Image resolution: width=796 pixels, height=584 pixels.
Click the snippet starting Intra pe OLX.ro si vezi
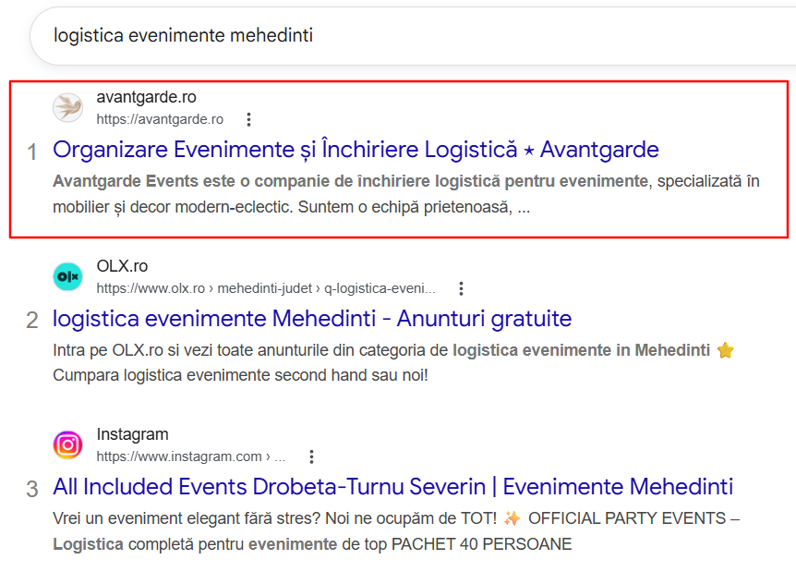click(393, 362)
